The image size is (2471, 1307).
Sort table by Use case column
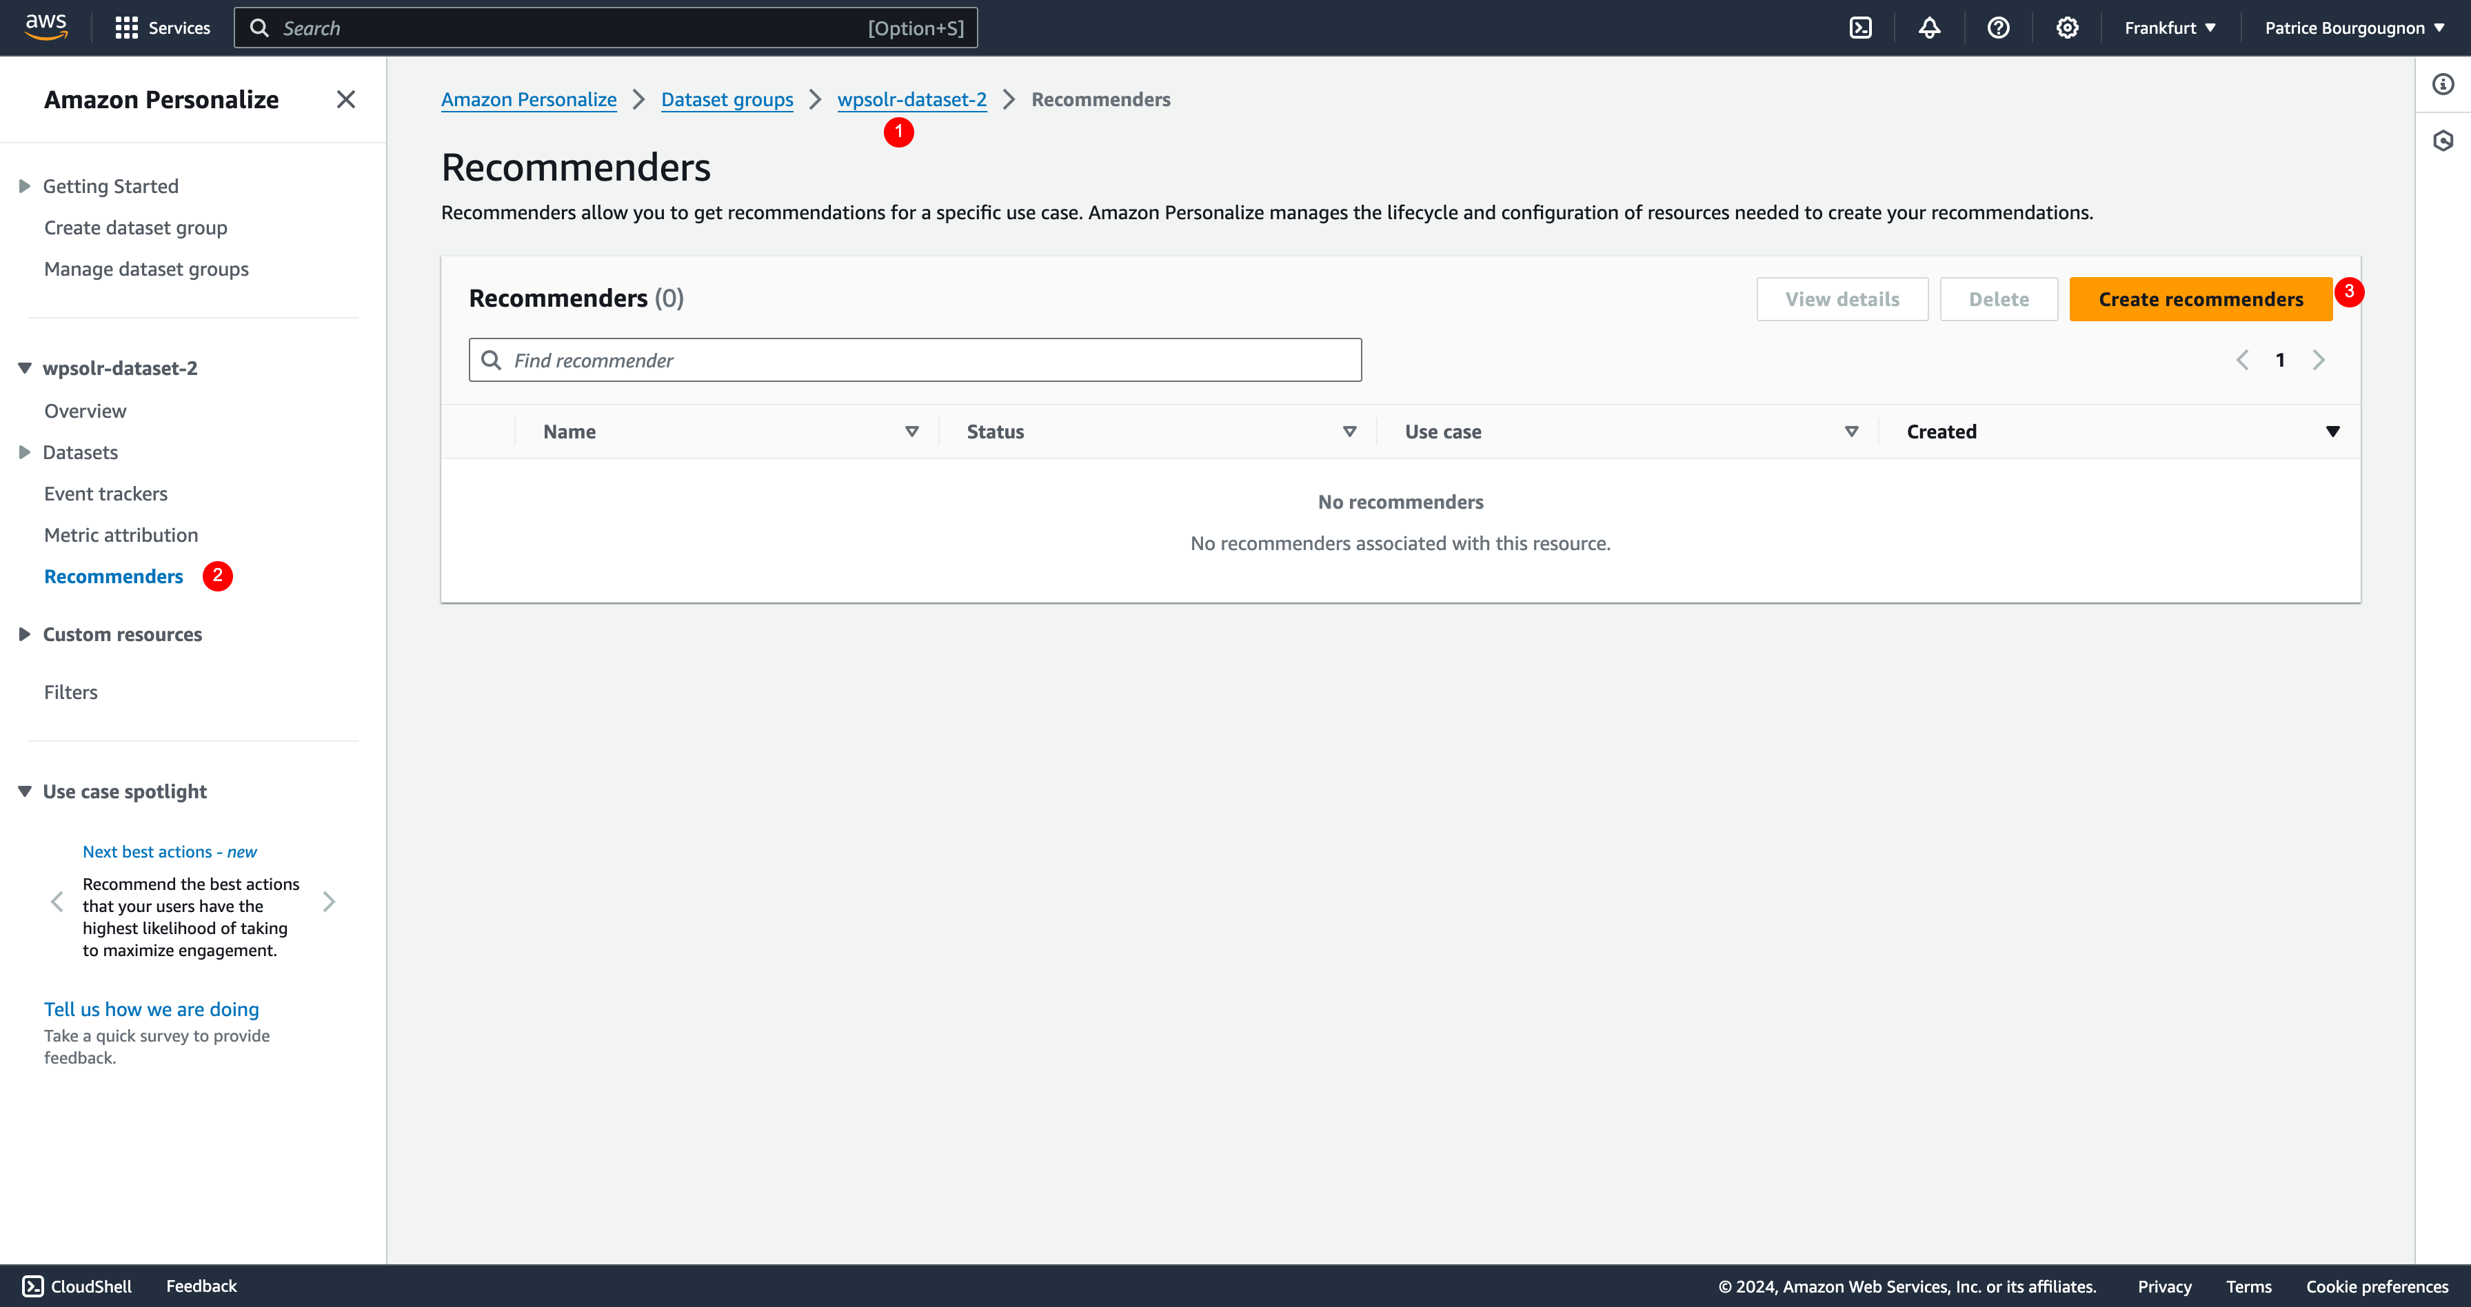coord(1853,432)
